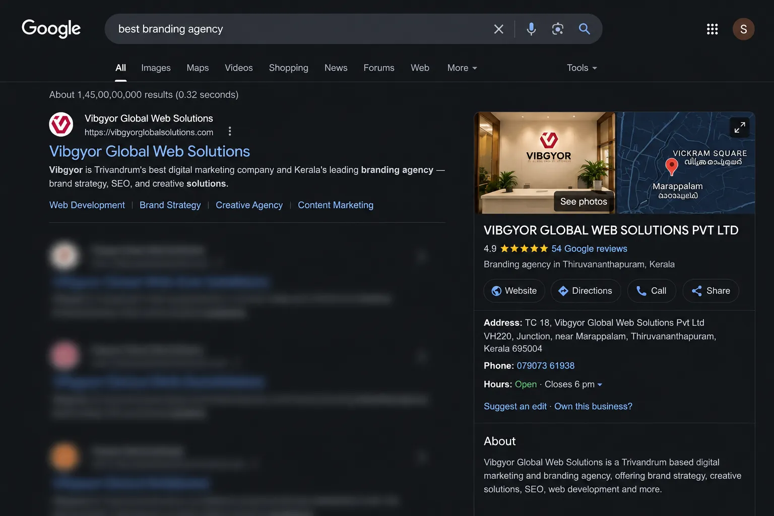Click the Call button
The height and width of the screenshot is (516, 774).
tap(652, 291)
